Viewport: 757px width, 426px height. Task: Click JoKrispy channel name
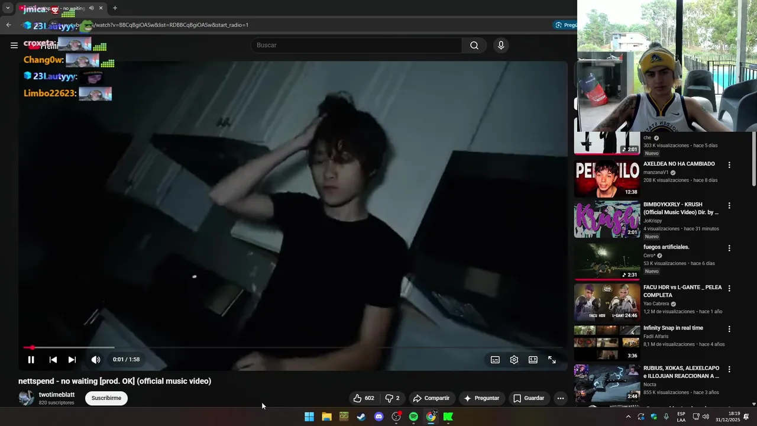[x=653, y=221]
